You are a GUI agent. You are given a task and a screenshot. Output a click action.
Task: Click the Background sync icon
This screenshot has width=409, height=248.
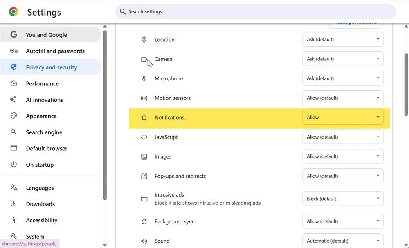pos(144,221)
